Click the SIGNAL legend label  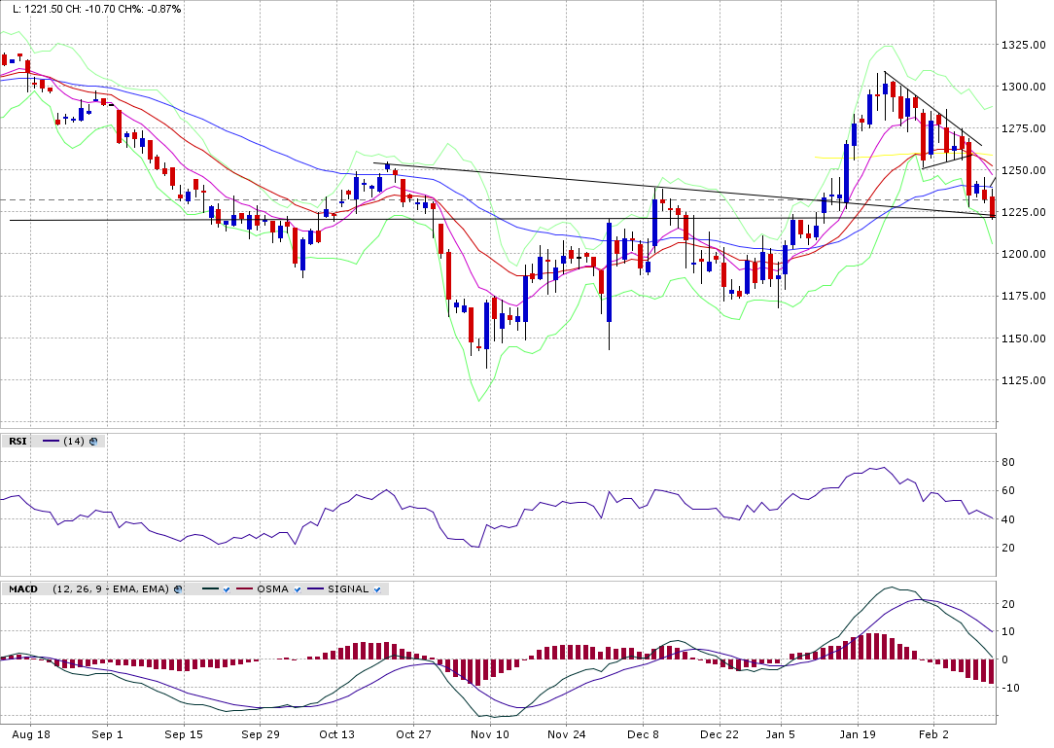click(348, 588)
